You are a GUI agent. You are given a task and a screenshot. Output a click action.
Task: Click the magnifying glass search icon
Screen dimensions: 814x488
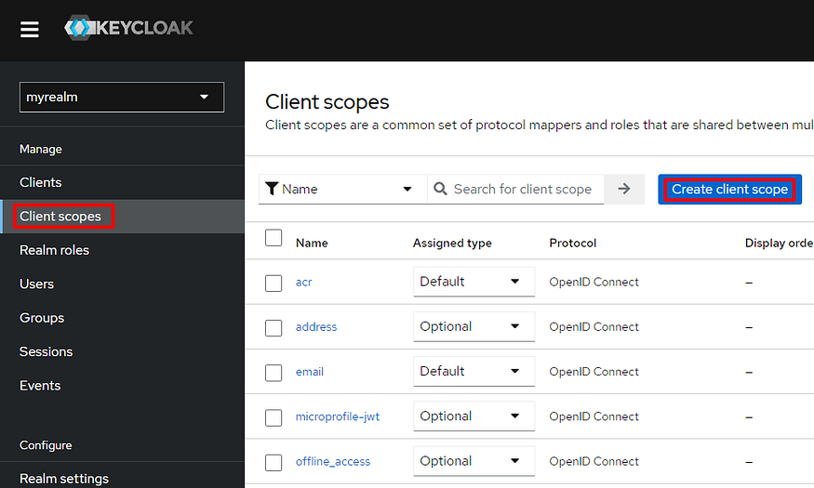click(x=440, y=189)
